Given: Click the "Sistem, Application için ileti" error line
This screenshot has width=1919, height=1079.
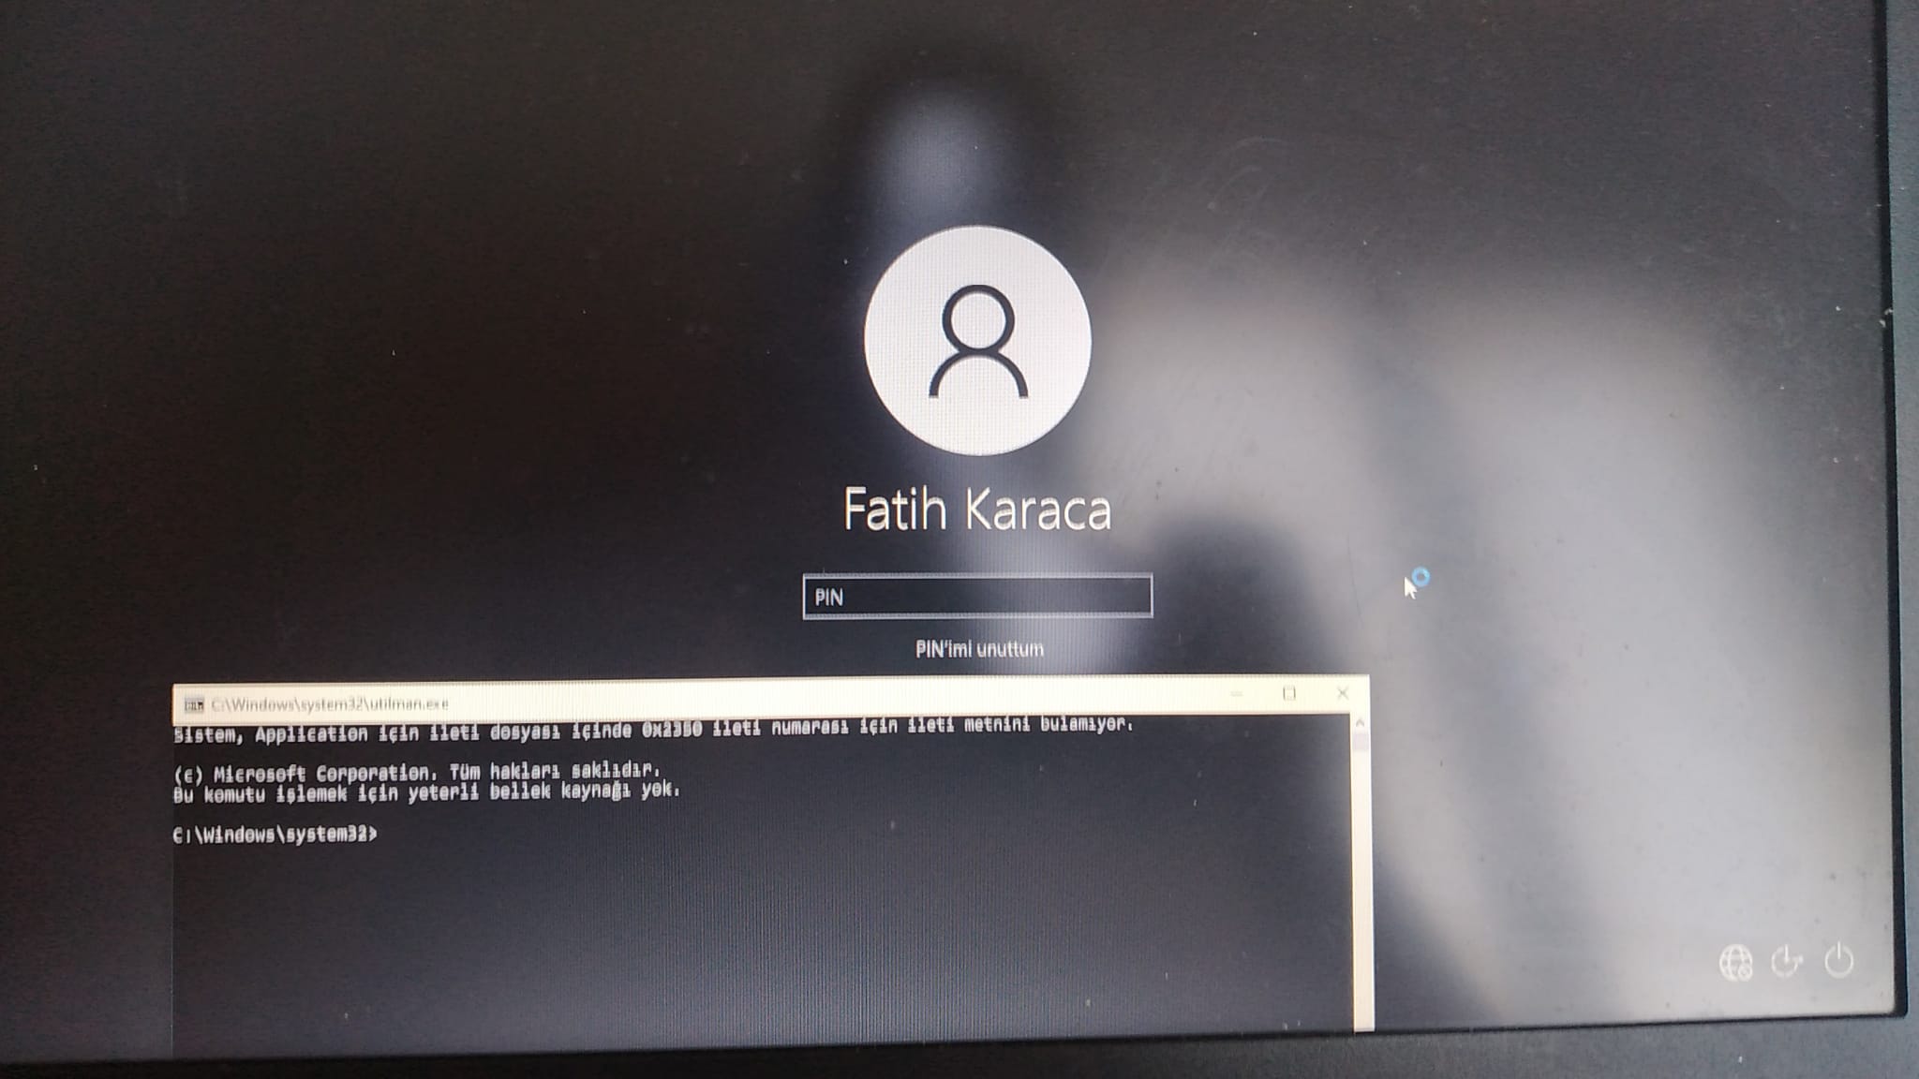Looking at the screenshot, I should point(653,729).
